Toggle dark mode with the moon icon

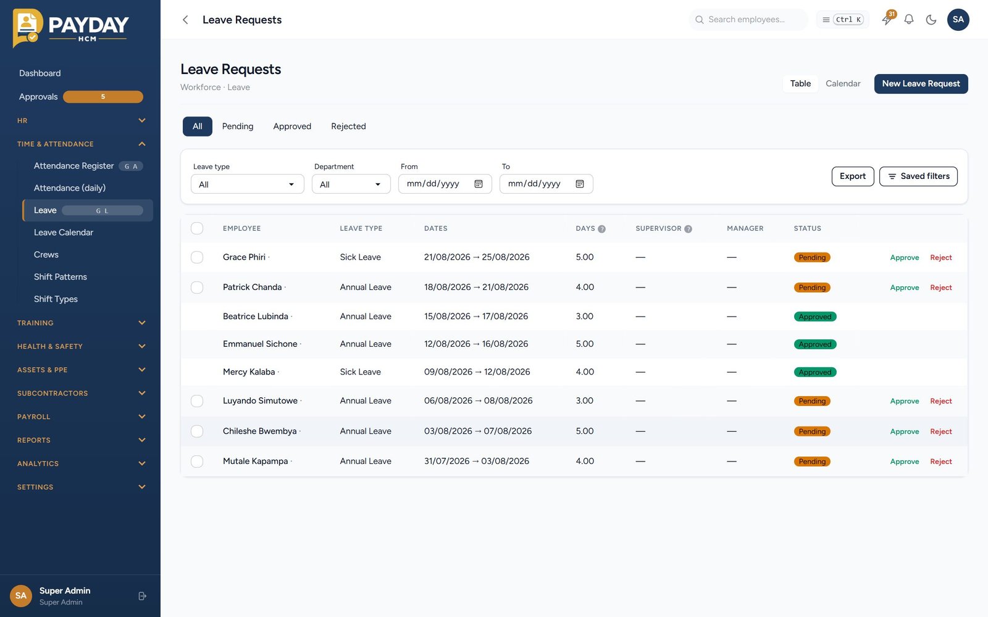931,20
